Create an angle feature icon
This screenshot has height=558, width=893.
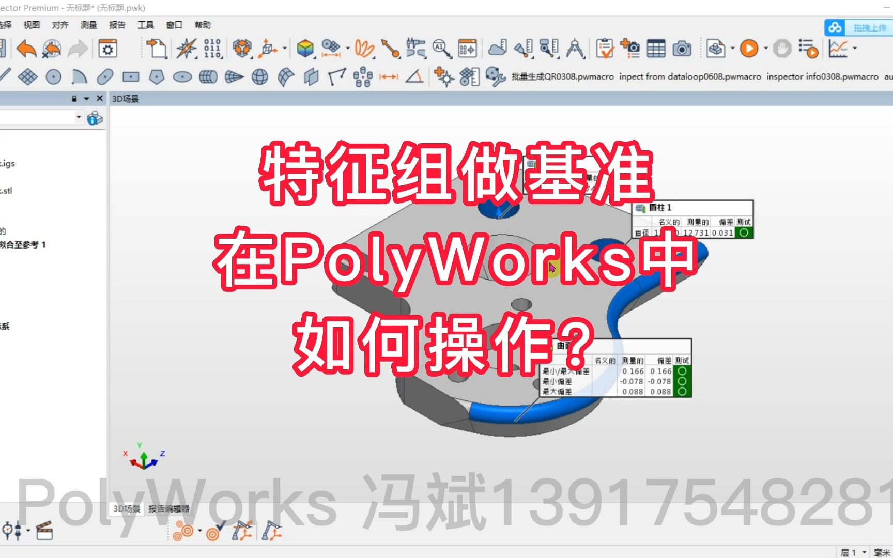(x=414, y=77)
